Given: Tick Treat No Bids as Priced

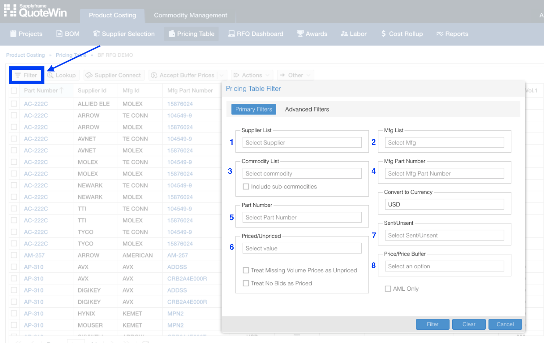Looking at the screenshot, I should 246,283.
